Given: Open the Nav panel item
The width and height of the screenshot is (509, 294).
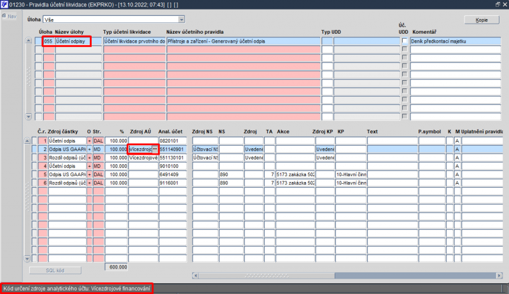Looking at the screenshot, I should point(9,16).
